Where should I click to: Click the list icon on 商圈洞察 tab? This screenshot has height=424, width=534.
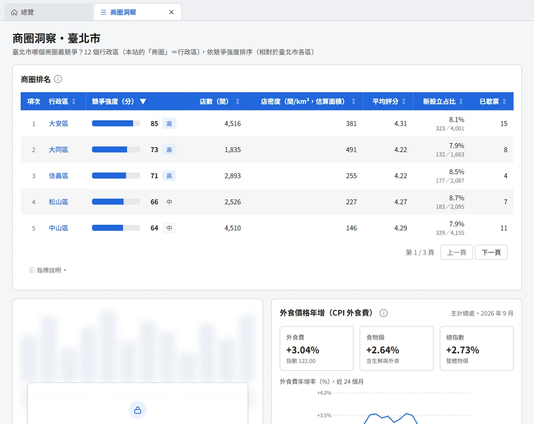pos(103,12)
